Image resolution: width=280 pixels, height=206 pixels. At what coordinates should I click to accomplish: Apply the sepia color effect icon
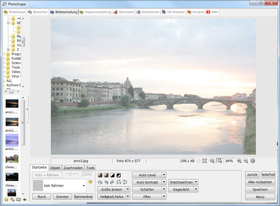pos(100,175)
